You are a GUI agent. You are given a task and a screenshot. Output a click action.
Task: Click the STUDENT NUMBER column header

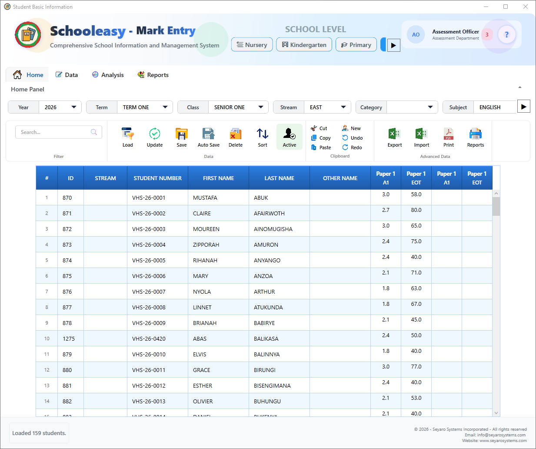[x=158, y=178]
